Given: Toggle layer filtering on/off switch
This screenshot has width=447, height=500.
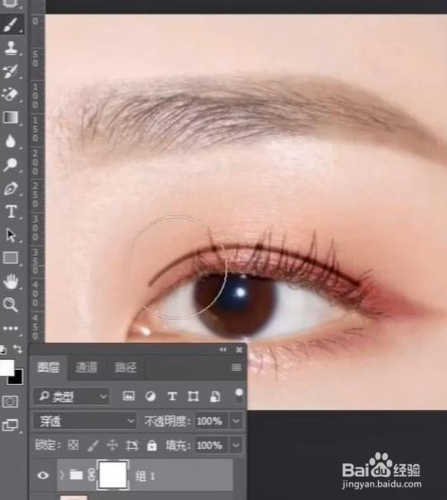Looking at the screenshot, I should (239, 396).
